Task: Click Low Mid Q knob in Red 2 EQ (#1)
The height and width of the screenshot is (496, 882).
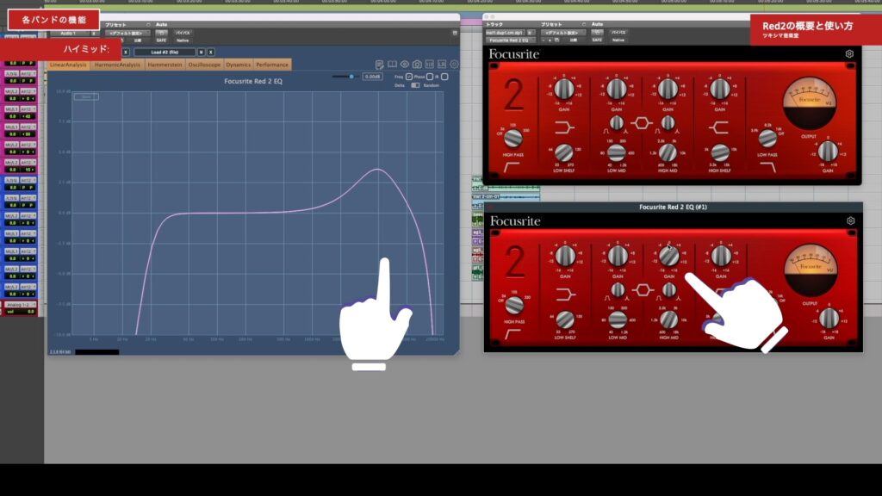Action: 618,290
